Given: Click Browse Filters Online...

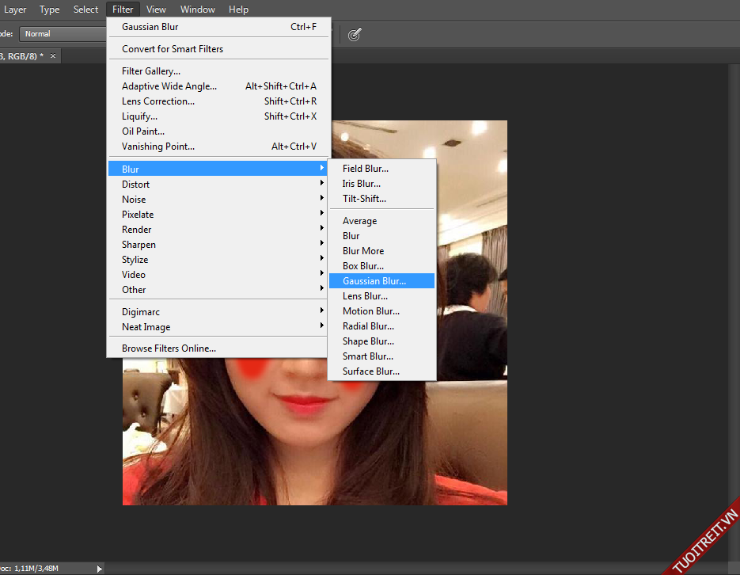Looking at the screenshot, I should 169,348.
